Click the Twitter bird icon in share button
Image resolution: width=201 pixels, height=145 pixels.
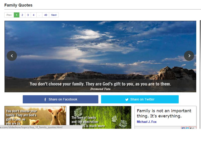coord(127,99)
